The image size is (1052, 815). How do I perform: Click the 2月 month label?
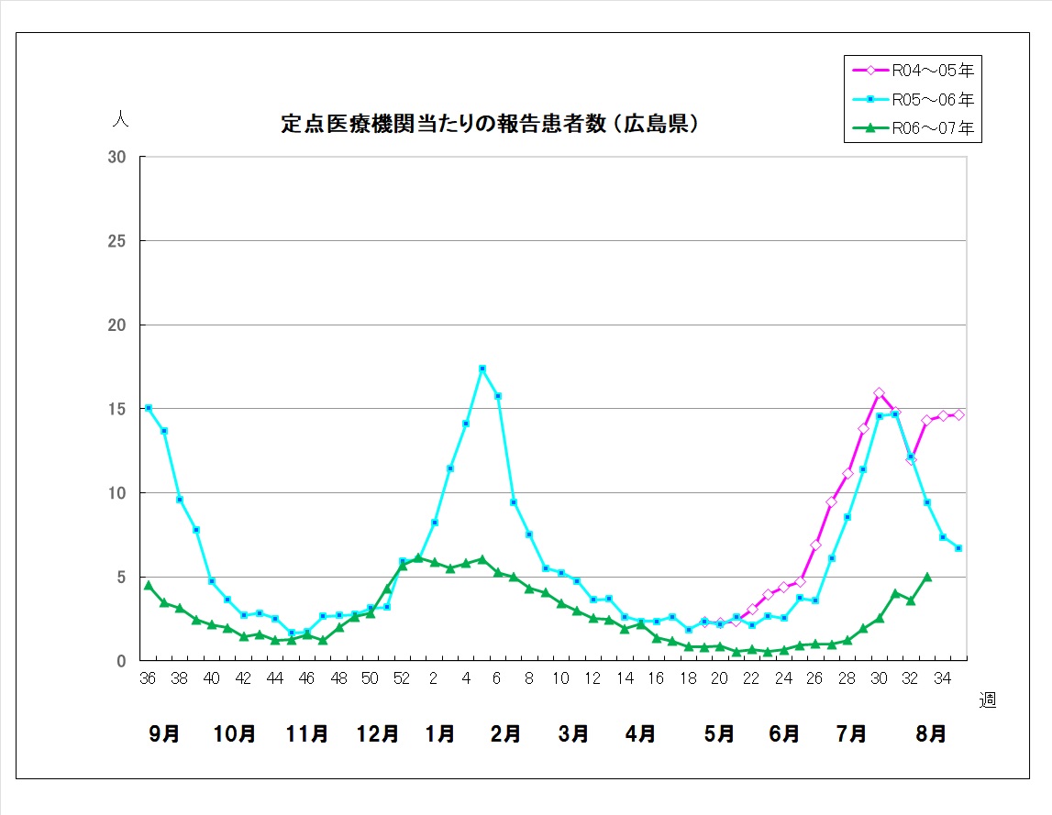pos(505,733)
